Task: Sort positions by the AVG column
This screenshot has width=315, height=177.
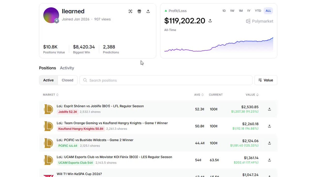Action: pos(199,95)
